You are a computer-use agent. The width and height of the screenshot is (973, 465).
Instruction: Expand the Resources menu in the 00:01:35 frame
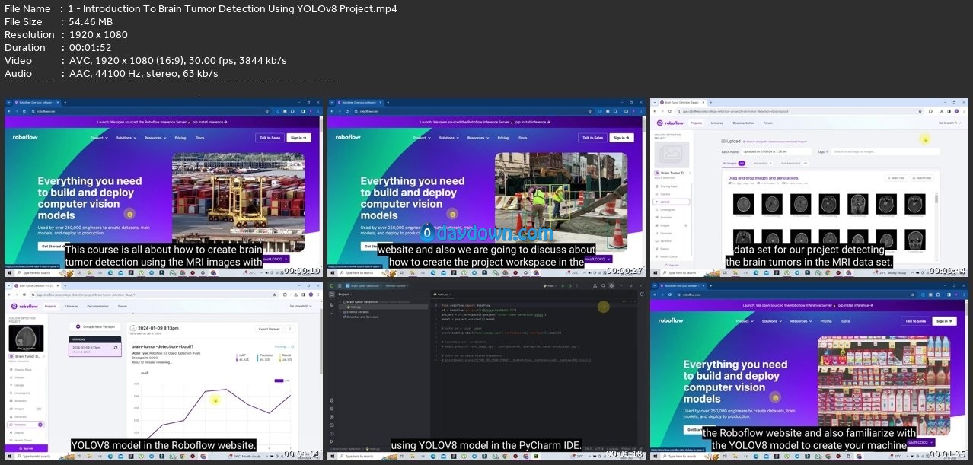point(801,321)
